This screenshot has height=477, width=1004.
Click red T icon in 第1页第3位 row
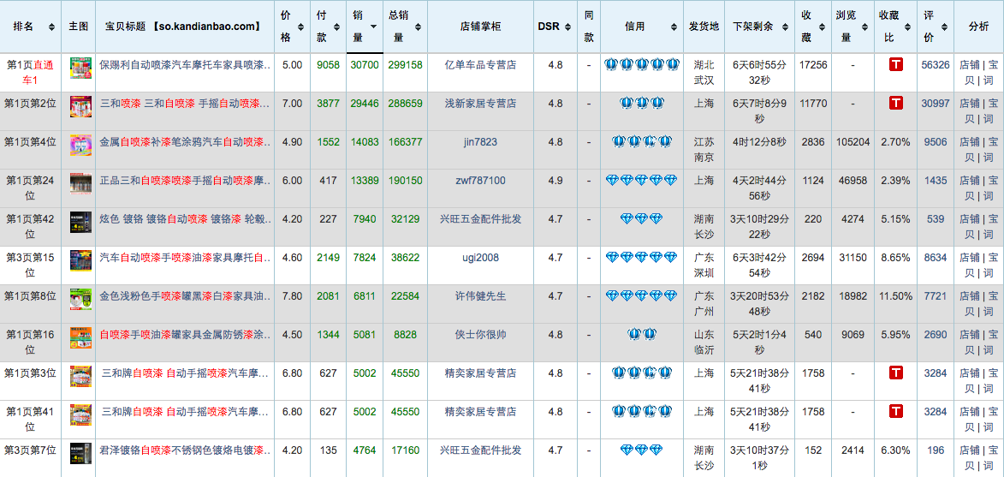click(895, 373)
